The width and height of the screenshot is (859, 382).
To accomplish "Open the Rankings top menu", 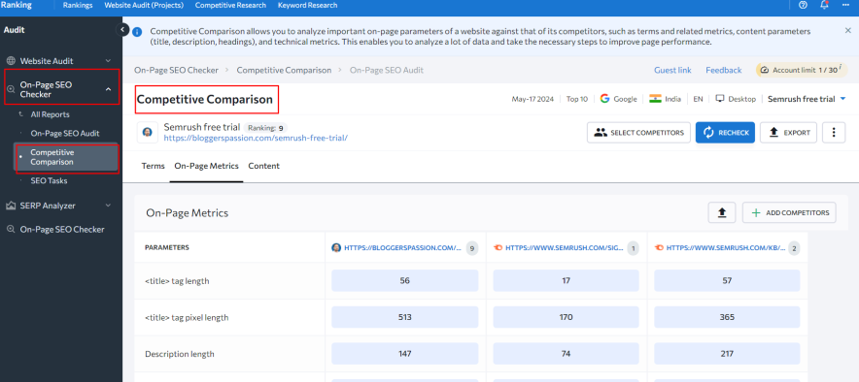I will tap(78, 5).
